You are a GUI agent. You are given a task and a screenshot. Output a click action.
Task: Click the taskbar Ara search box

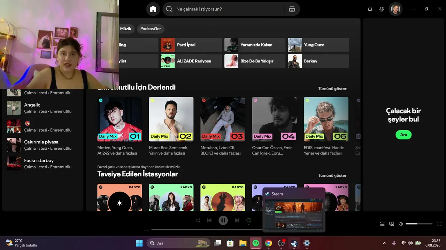tap(178, 243)
